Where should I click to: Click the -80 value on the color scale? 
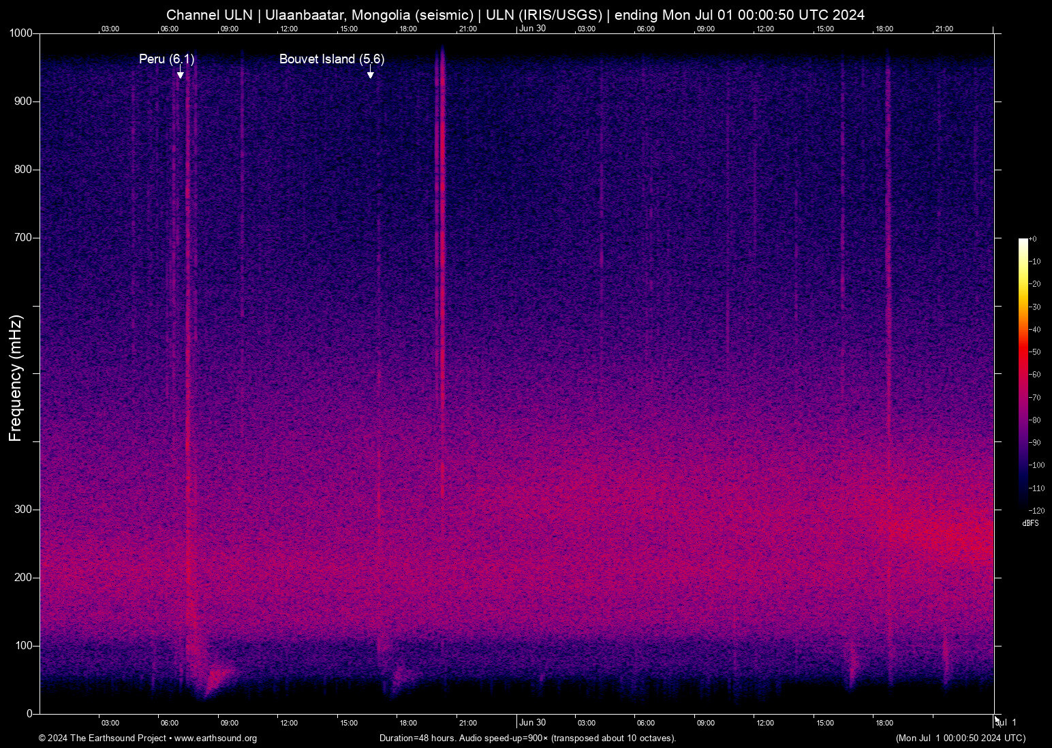click(x=1035, y=420)
